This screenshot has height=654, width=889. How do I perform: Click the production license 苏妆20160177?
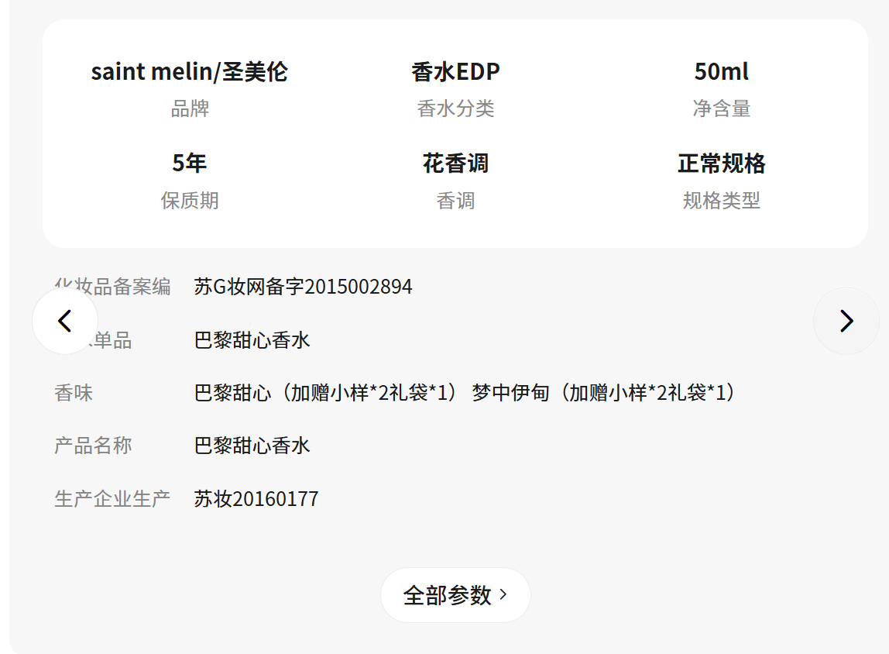(256, 498)
